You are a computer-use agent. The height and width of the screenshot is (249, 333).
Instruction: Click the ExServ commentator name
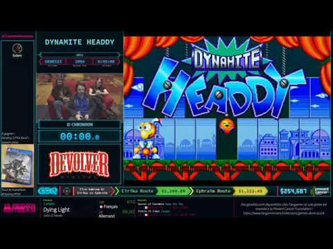pos(17,55)
